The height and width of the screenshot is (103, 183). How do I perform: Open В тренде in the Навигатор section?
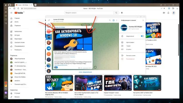(x=17, y=93)
